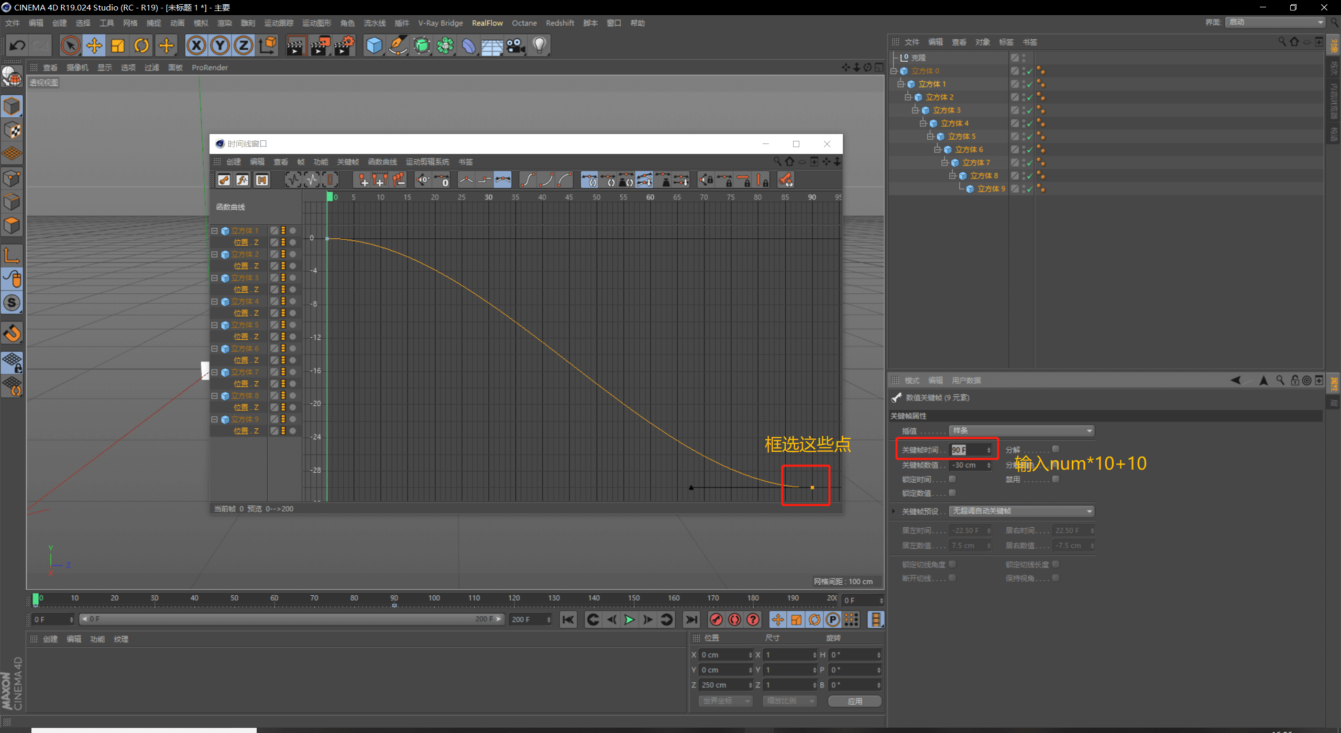Click the 关键帧数值 input field
Screen dimensions: 1341x733
point(971,465)
